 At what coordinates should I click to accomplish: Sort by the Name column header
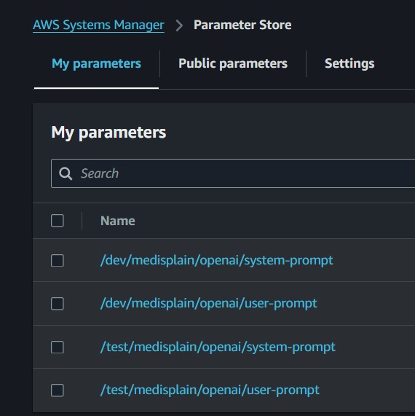[x=117, y=221]
